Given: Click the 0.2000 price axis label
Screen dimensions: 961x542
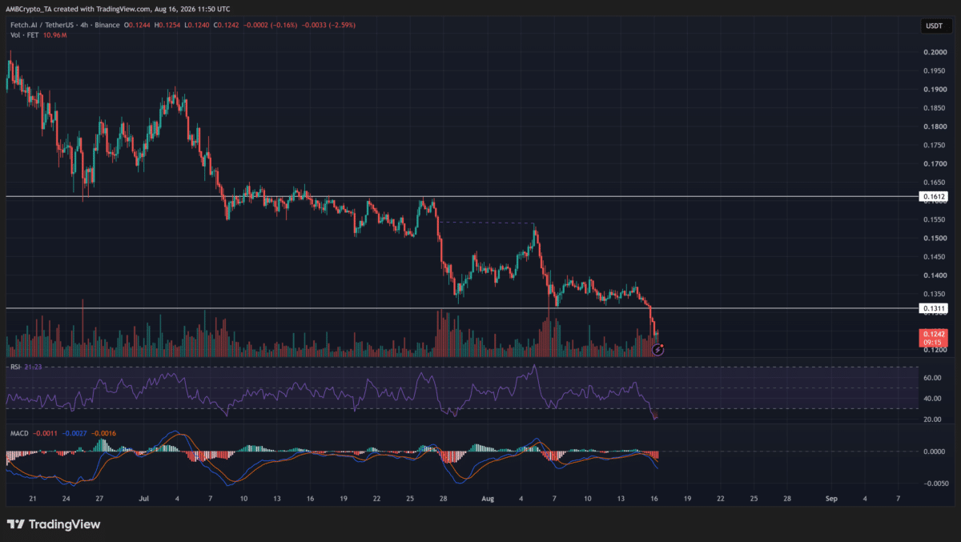Looking at the screenshot, I should click(x=935, y=52).
